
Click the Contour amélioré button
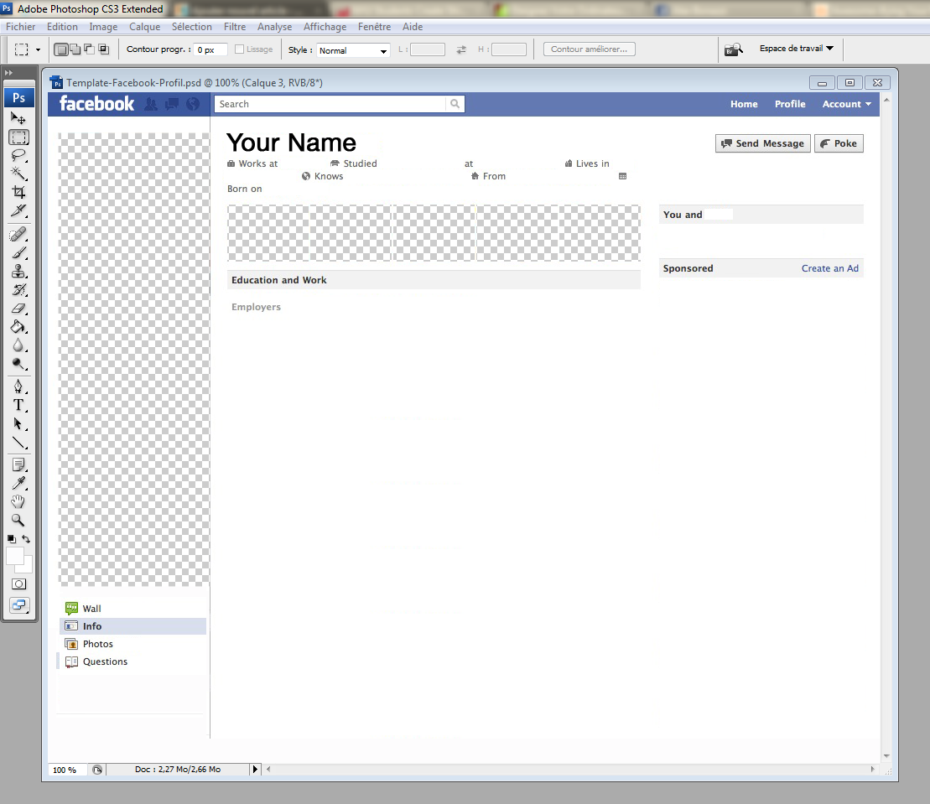(589, 49)
